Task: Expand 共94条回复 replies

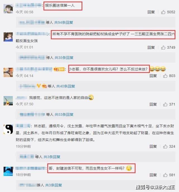Action: (x=64, y=23)
